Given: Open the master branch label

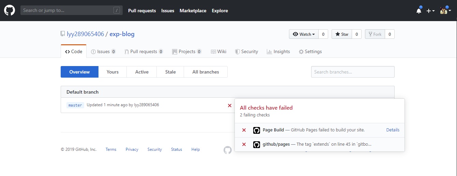Looking at the screenshot, I should tap(75, 105).
